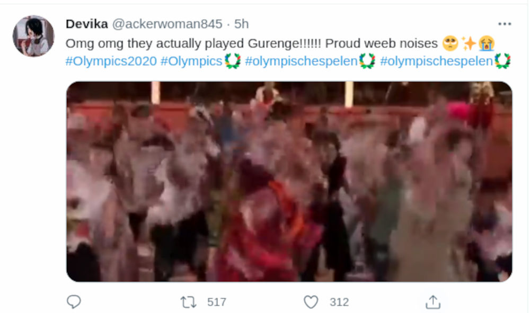Image resolution: width=530 pixels, height=313 pixels.
Task: Open the first #olympischespelen hashtag
Action: (301, 61)
